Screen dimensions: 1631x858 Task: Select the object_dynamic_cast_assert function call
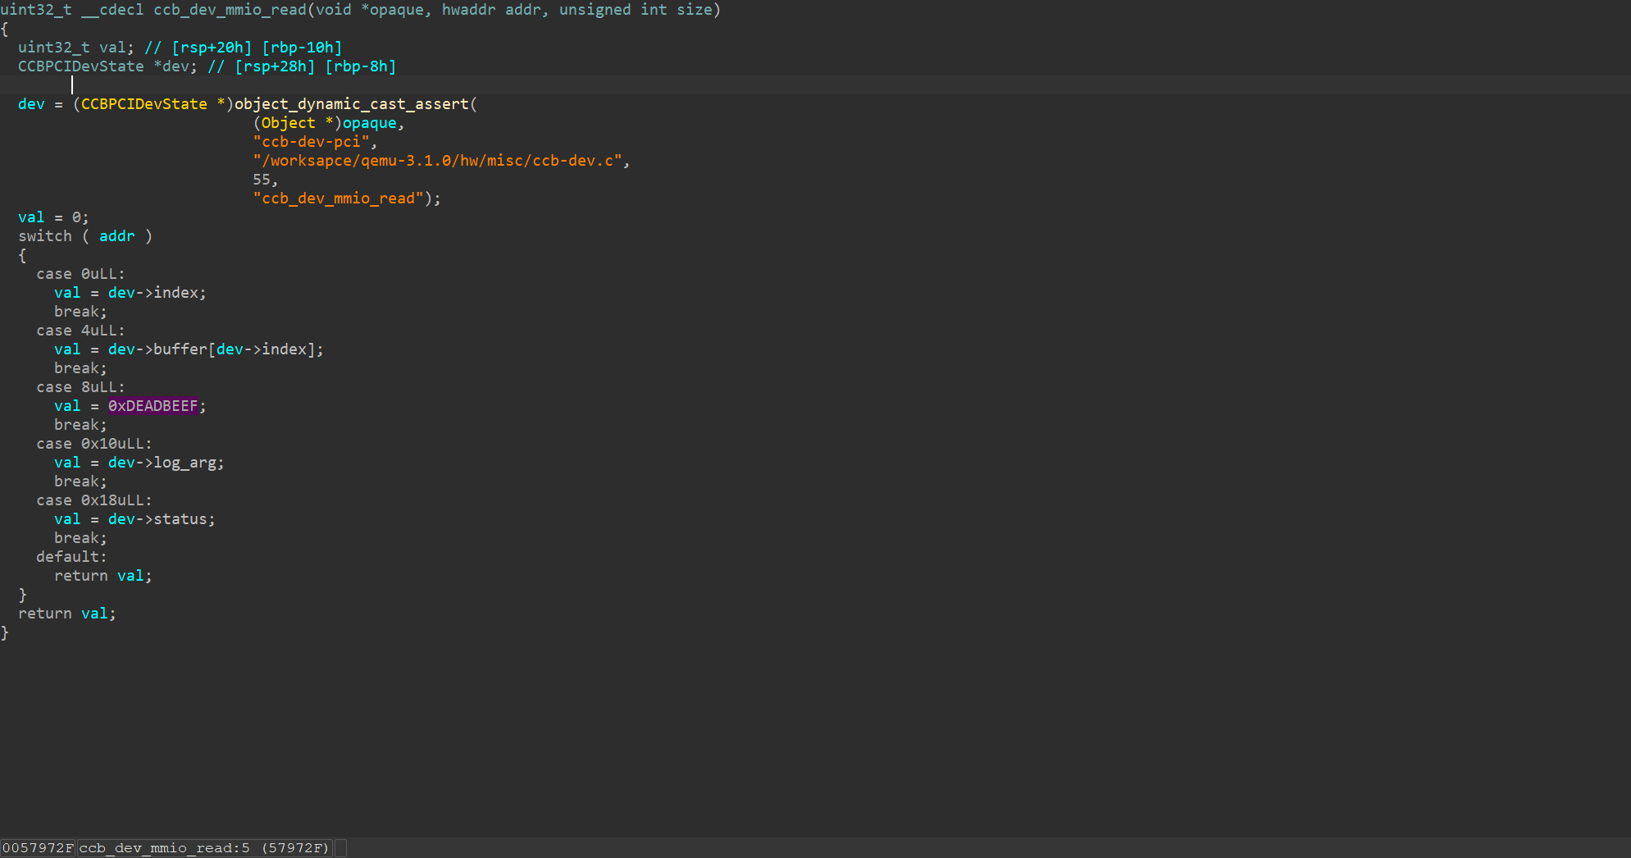click(x=351, y=104)
